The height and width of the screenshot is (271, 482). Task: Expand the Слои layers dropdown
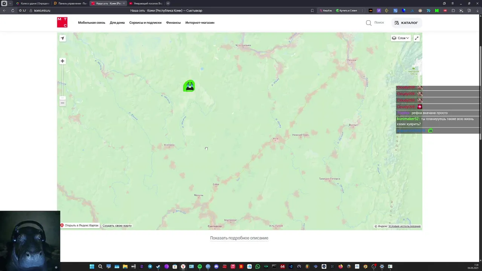(400, 38)
